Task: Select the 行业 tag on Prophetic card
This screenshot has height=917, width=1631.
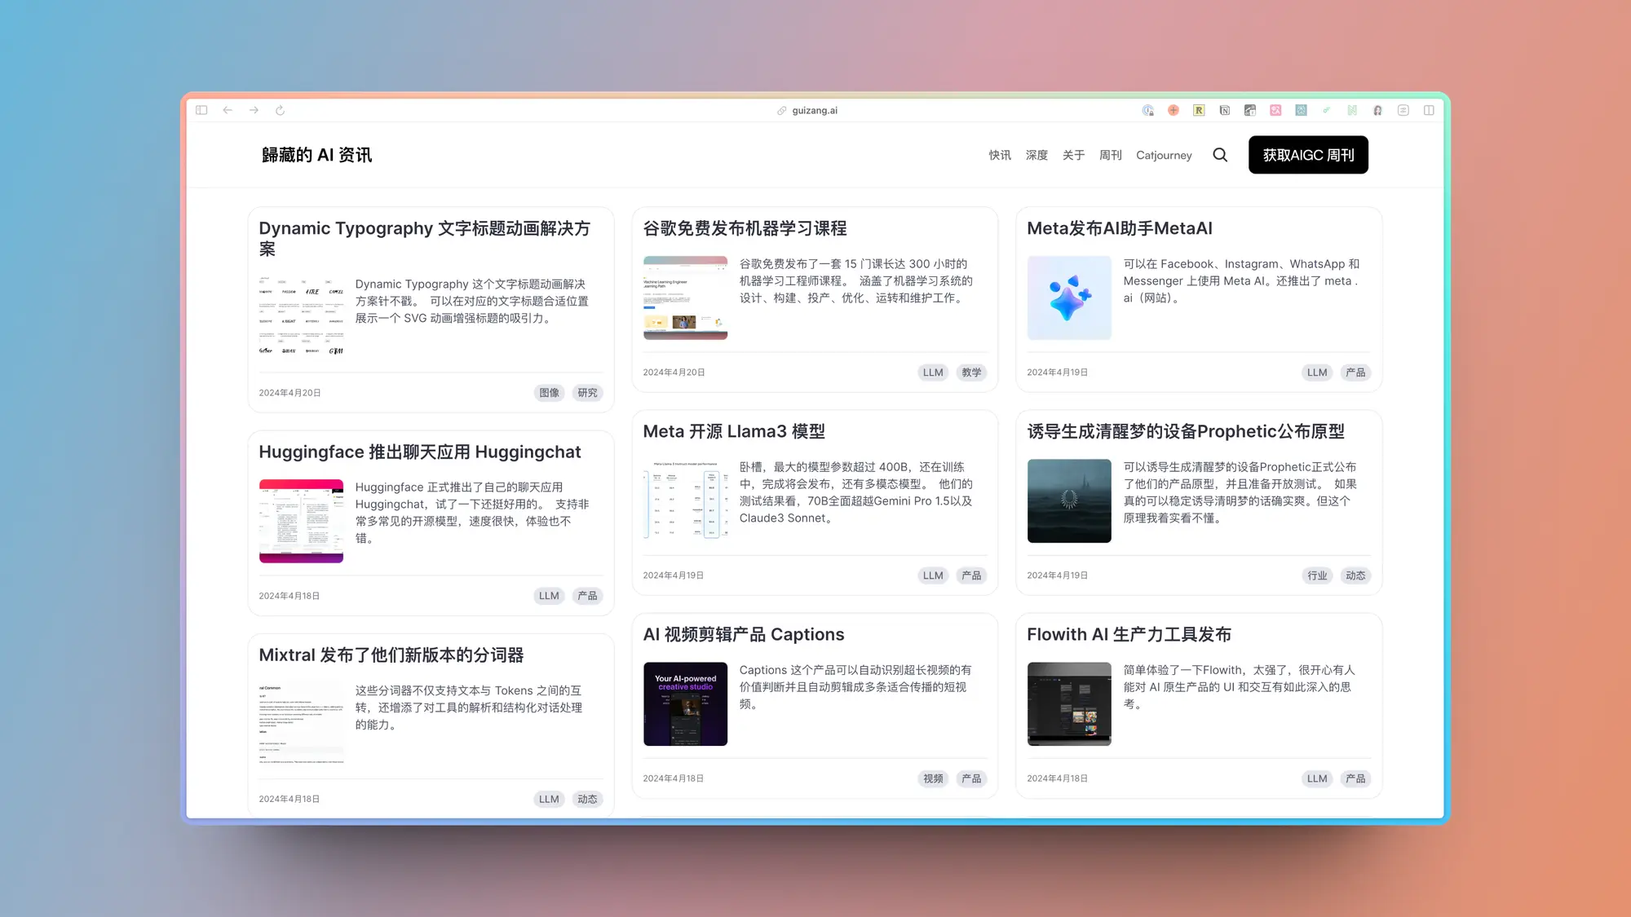Action: pos(1317,575)
